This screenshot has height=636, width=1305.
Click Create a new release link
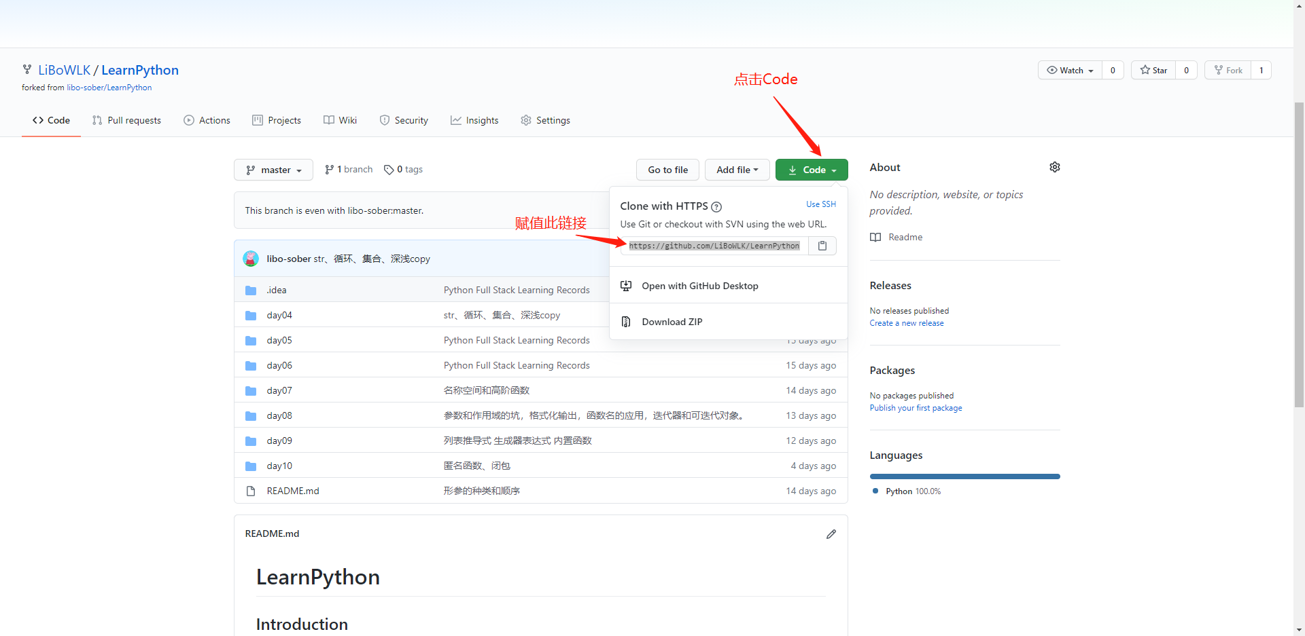coord(907,323)
